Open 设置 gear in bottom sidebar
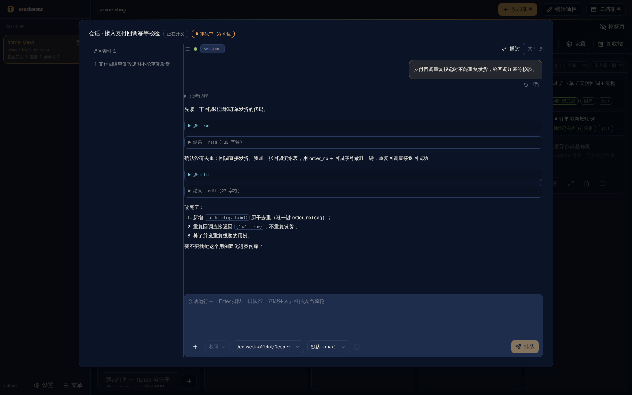This screenshot has height=395, width=632. pyautogui.click(x=43, y=385)
